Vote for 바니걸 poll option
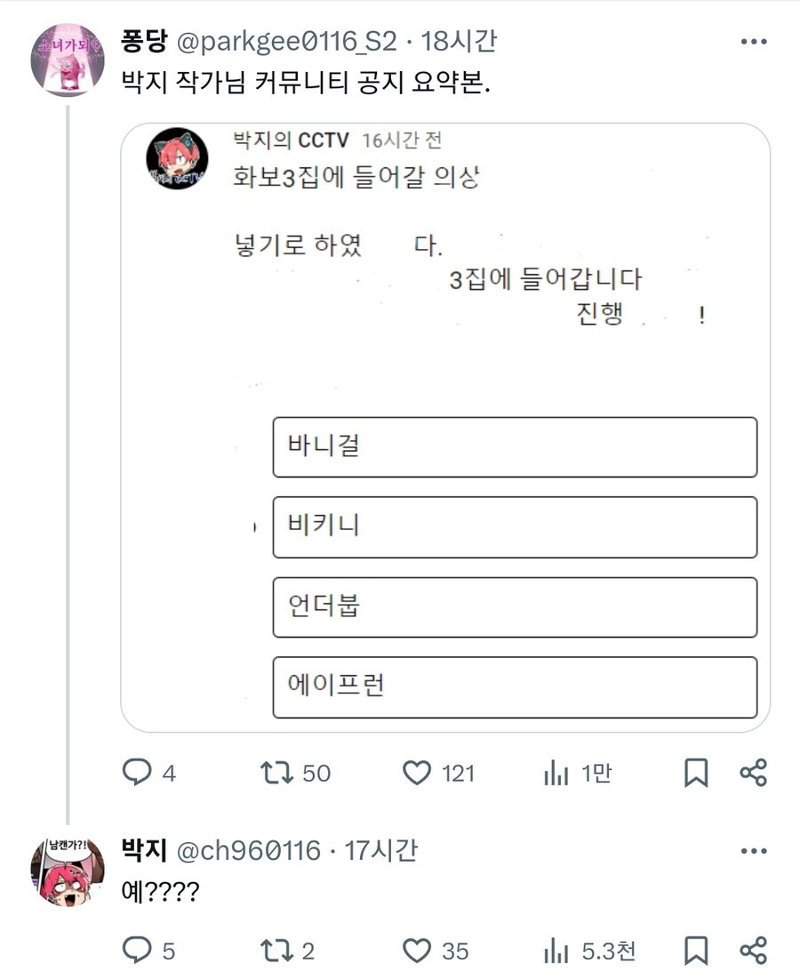The height and width of the screenshot is (980, 800). click(516, 447)
